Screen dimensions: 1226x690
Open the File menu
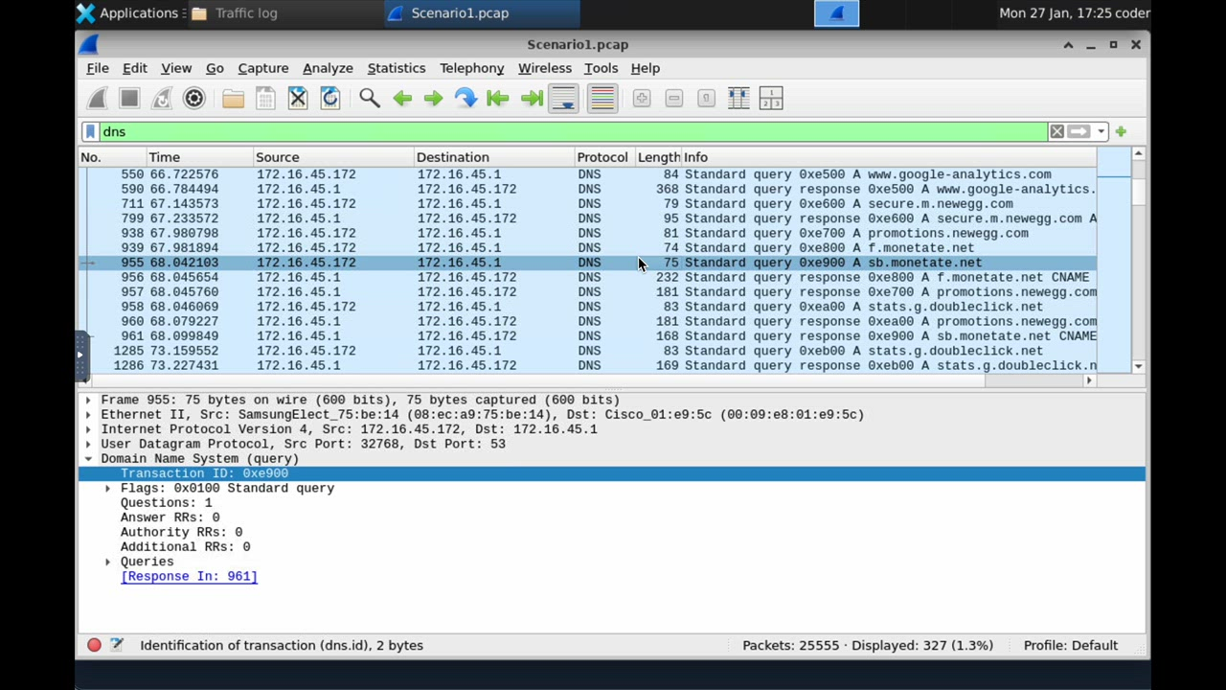(x=98, y=68)
